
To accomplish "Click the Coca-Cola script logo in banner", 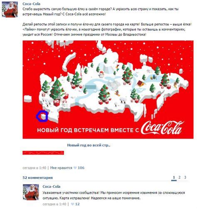I will pyautogui.click(x=162, y=128).
